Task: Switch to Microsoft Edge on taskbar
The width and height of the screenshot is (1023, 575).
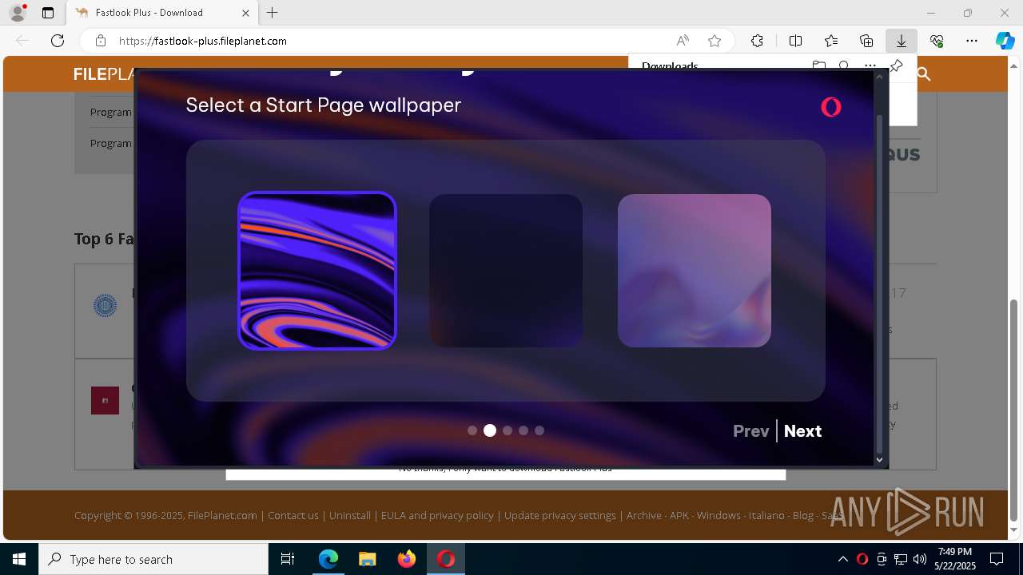Action: pyautogui.click(x=328, y=559)
